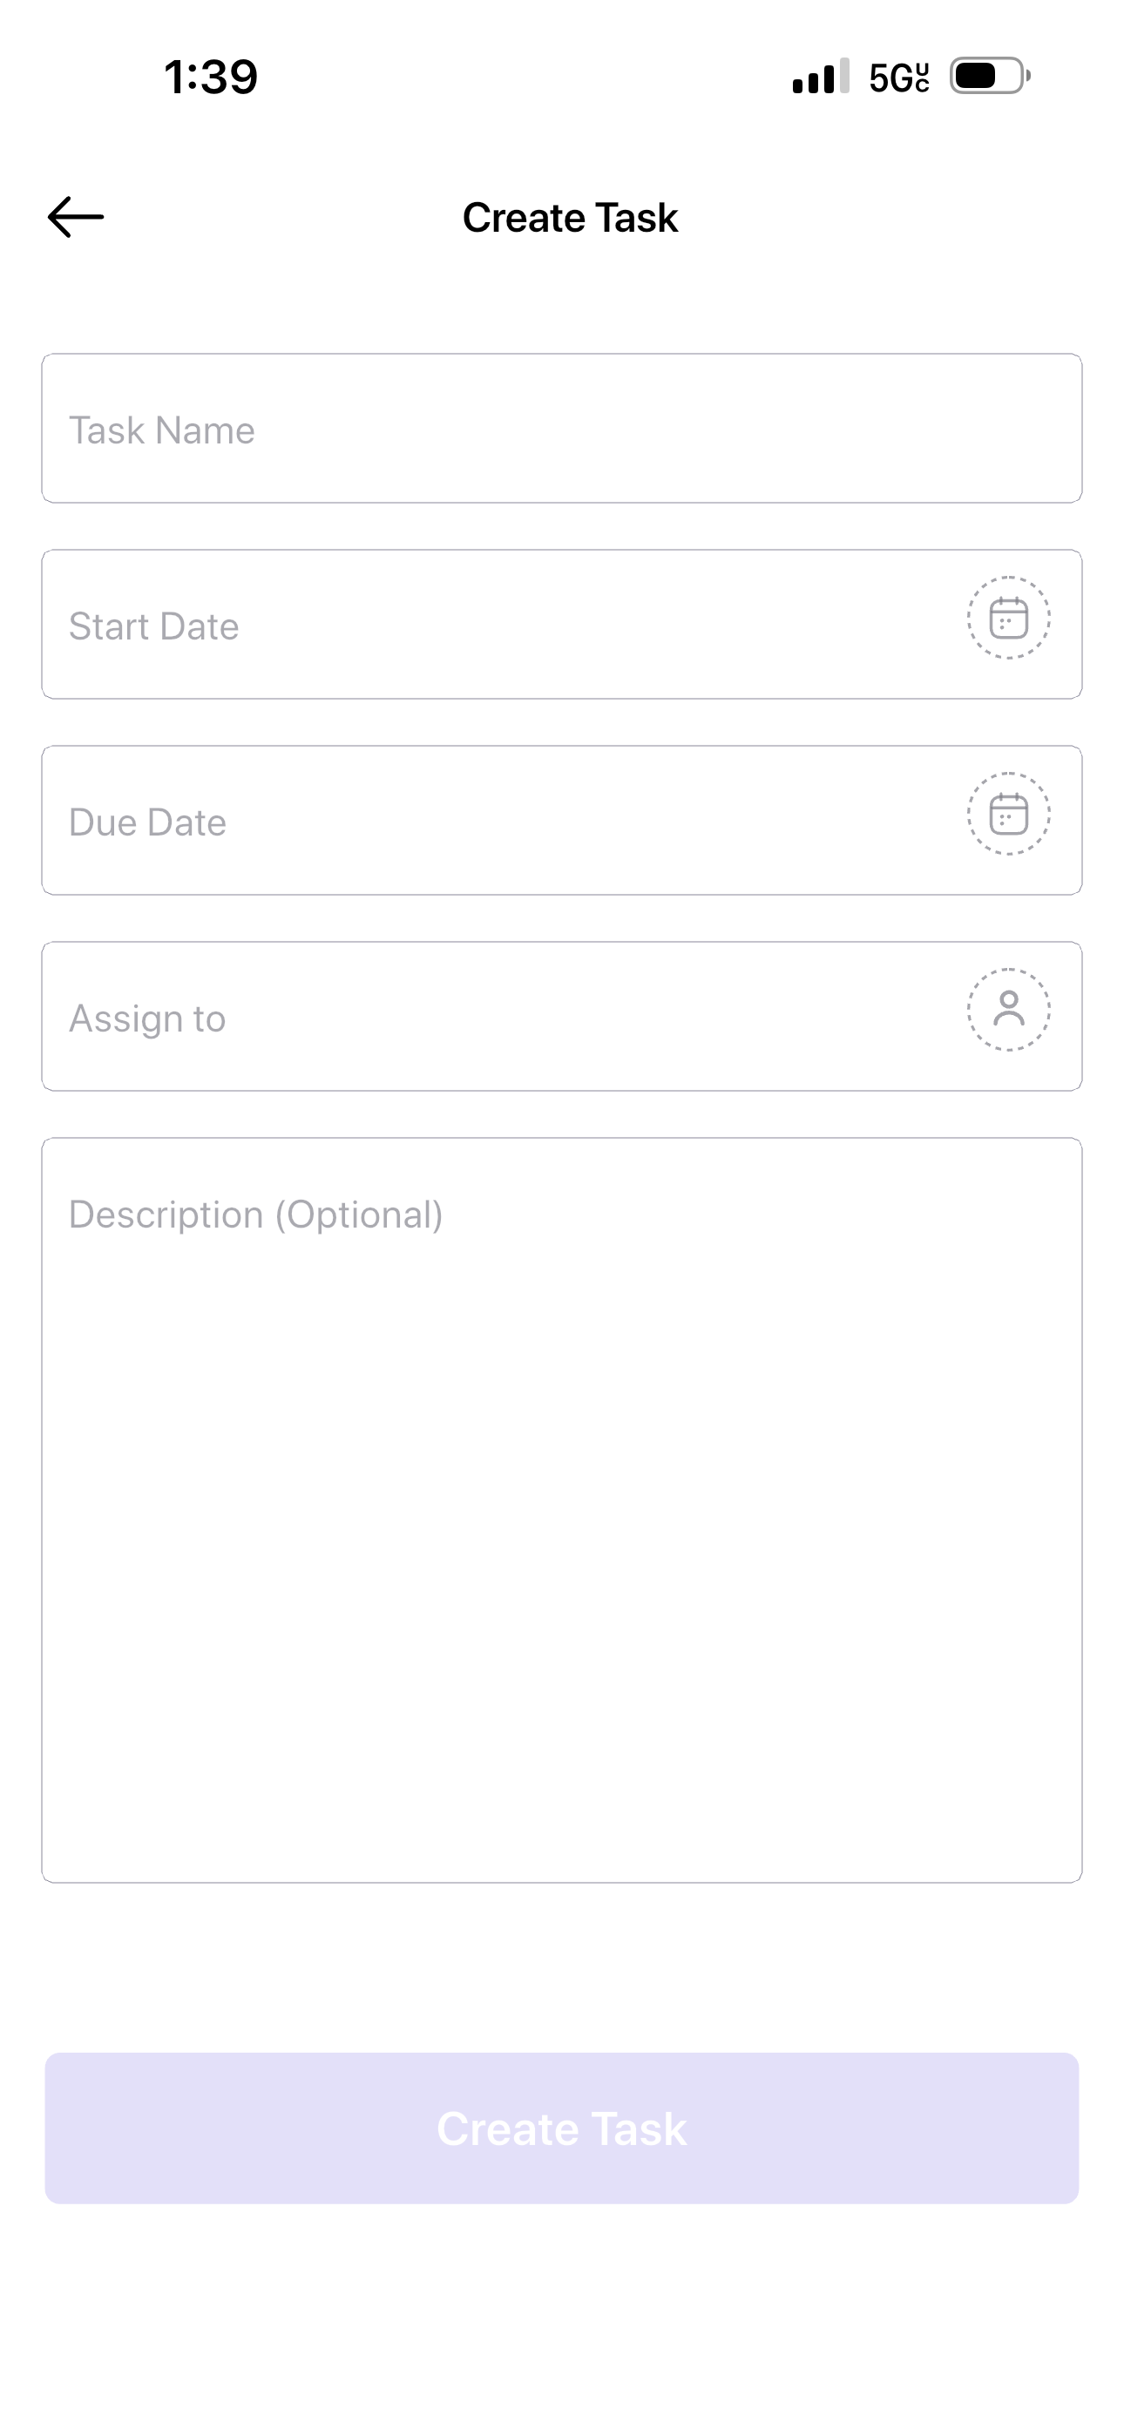Tap the person icon in Assign to

(1007, 1009)
